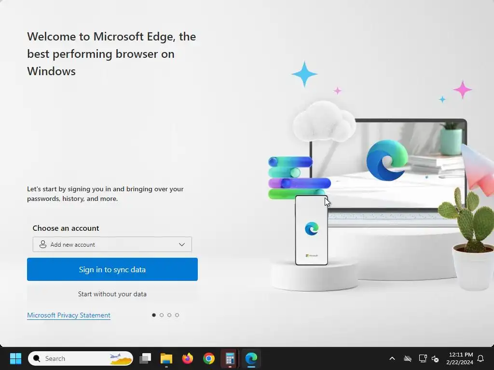Select the fourth page indicator dot
This screenshot has width=494, height=370.
tap(177, 315)
